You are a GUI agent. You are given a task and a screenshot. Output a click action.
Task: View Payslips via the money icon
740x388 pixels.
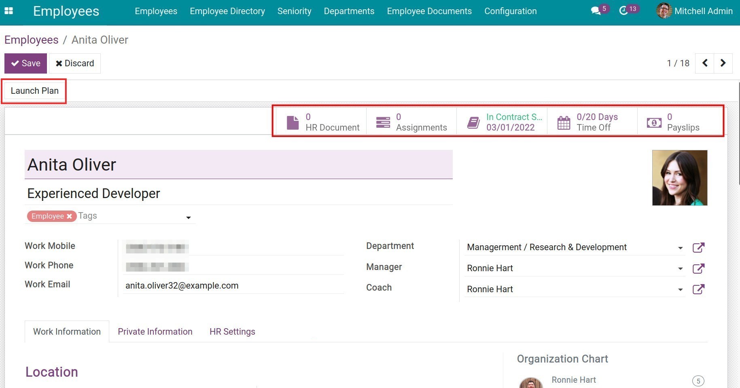pyautogui.click(x=654, y=122)
